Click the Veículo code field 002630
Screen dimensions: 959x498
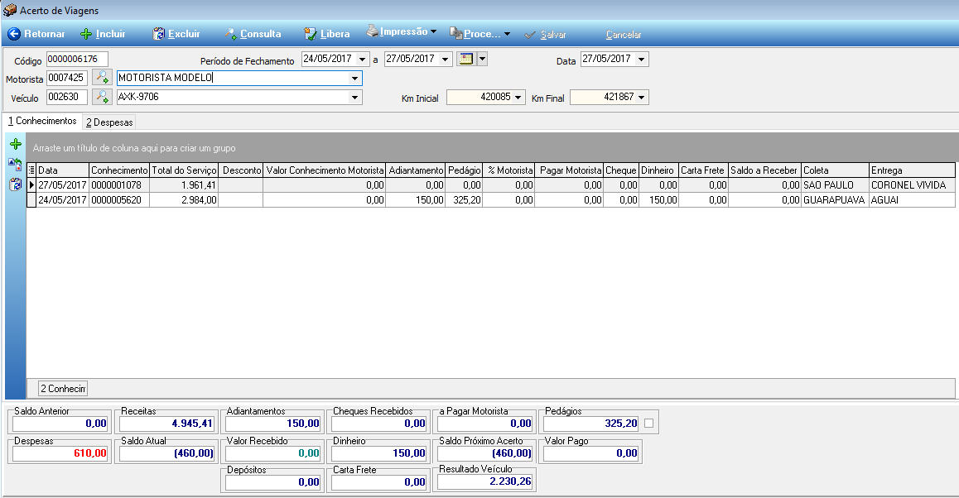click(67, 97)
